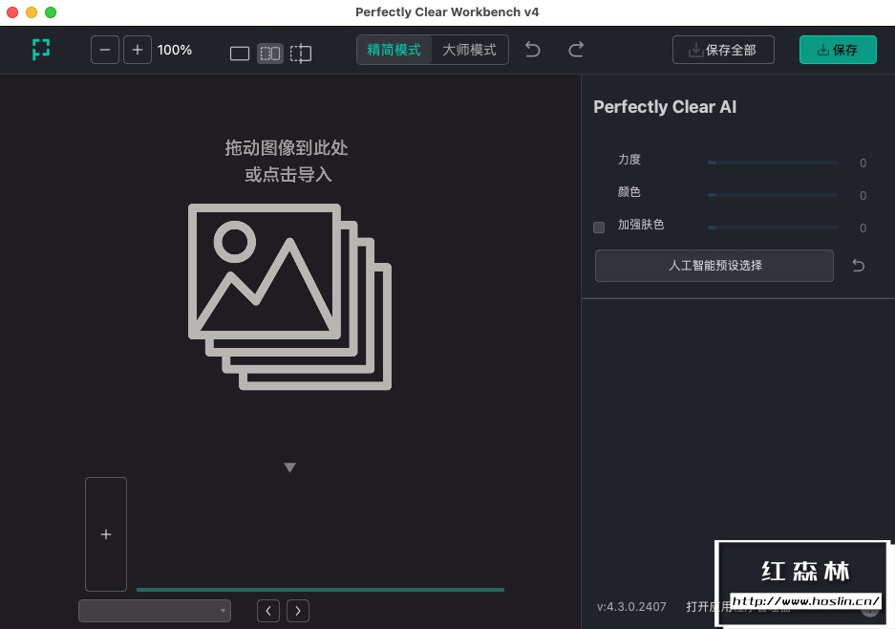The height and width of the screenshot is (629, 895).
Task: Redo the action in toolbar
Action: click(576, 50)
